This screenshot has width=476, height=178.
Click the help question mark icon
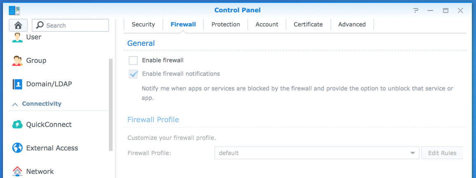[416, 10]
